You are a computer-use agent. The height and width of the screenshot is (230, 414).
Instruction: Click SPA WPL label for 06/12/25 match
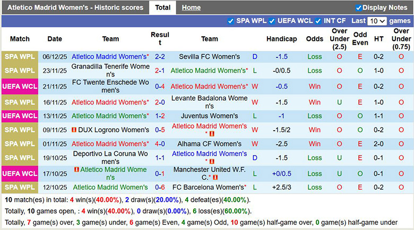[20, 57]
